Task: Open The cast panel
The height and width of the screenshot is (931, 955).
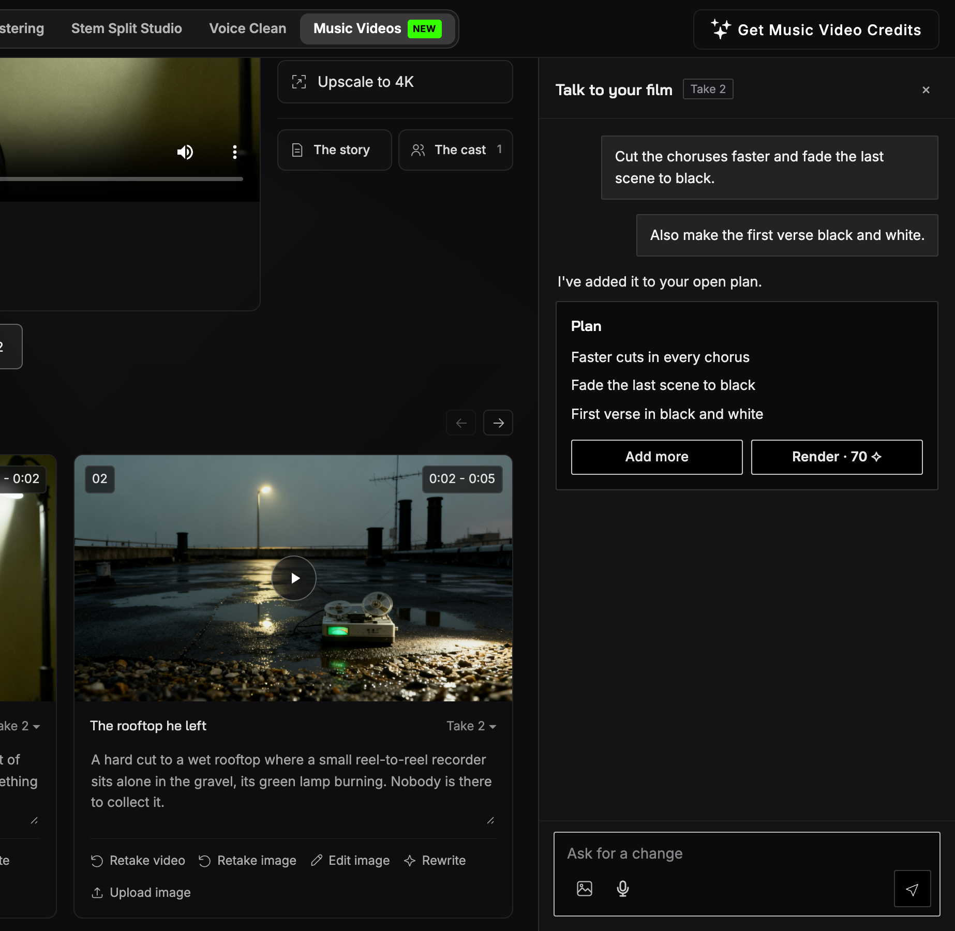Action: coord(456,150)
